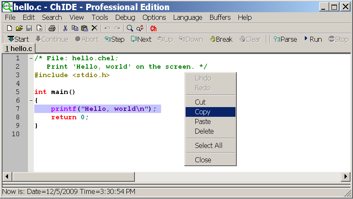Choose Select All in context menu

(211, 145)
